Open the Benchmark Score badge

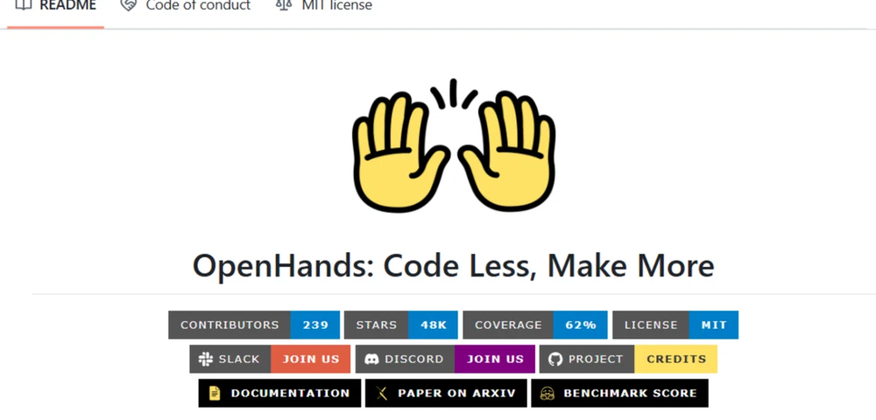[619, 393]
